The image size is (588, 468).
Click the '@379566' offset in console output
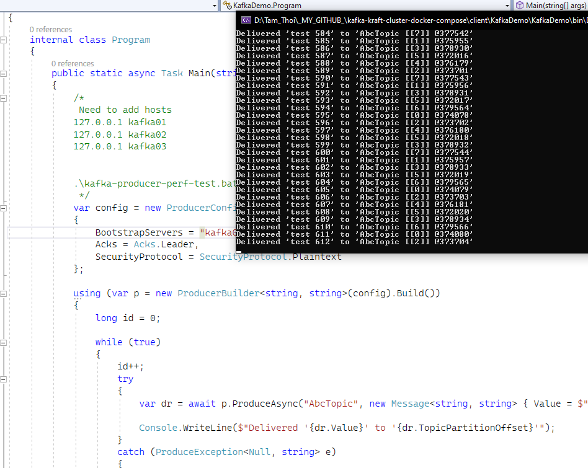(x=452, y=227)
